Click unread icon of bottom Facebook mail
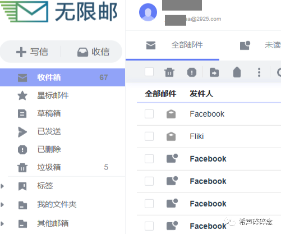 [172, 226]
